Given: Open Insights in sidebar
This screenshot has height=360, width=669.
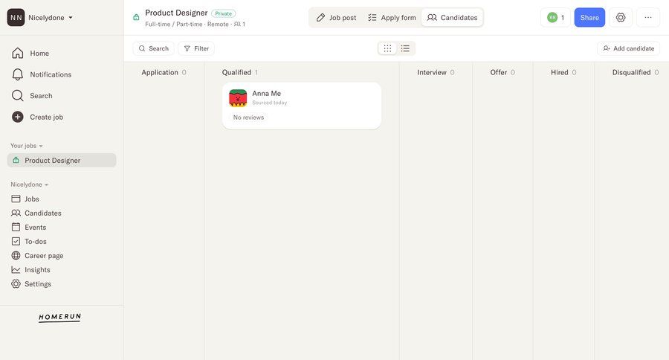Looking at the screenshot, I should 30,270.
